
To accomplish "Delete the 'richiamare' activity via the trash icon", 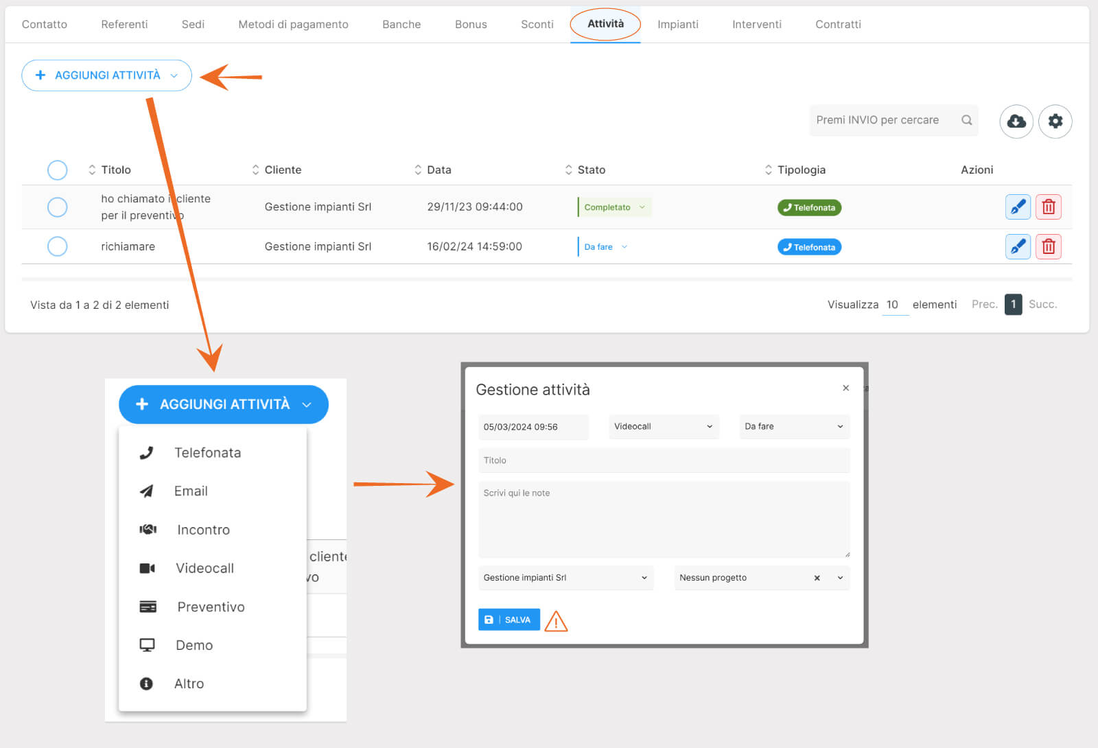I will coord(1048,246).
